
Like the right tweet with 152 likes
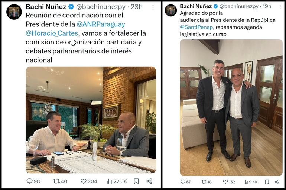[225, 182]
